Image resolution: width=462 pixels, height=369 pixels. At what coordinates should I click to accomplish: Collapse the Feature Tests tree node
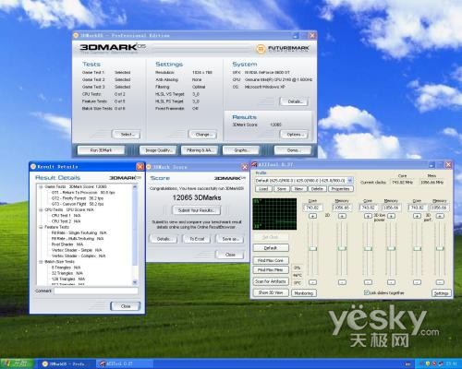point(41,227)
